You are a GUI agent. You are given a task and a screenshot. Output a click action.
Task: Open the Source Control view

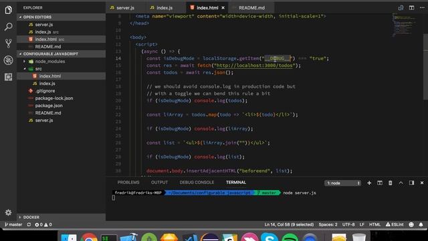[x=8, y=44]
